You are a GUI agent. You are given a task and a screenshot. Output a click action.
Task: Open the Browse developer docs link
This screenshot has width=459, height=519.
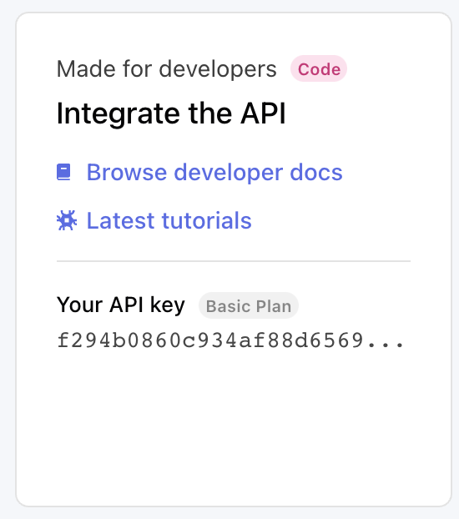(214, 173)
